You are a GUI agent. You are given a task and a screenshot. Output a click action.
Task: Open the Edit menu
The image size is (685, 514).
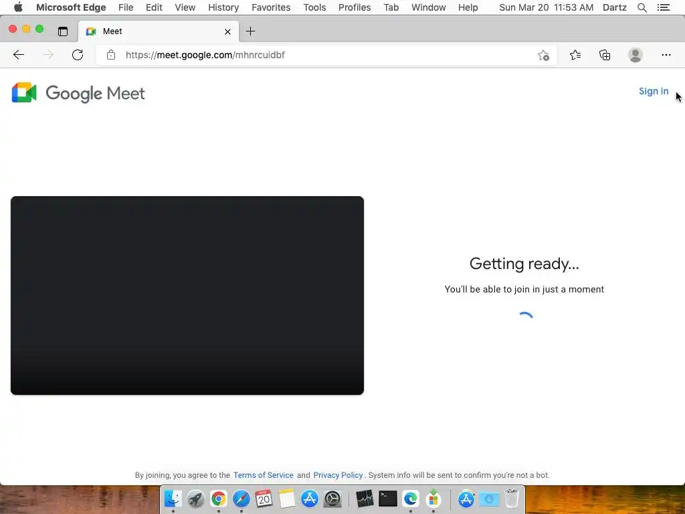(154, 7)
